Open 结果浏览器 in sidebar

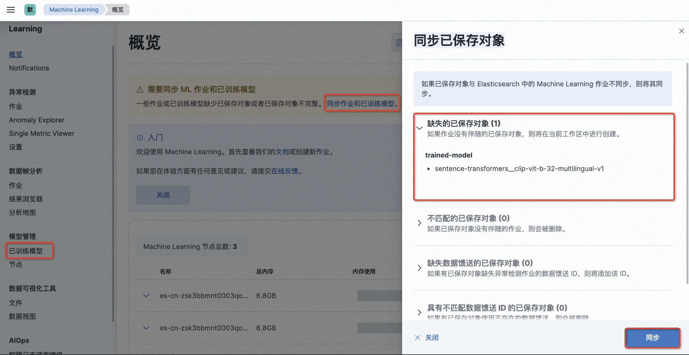coord(26,199)
